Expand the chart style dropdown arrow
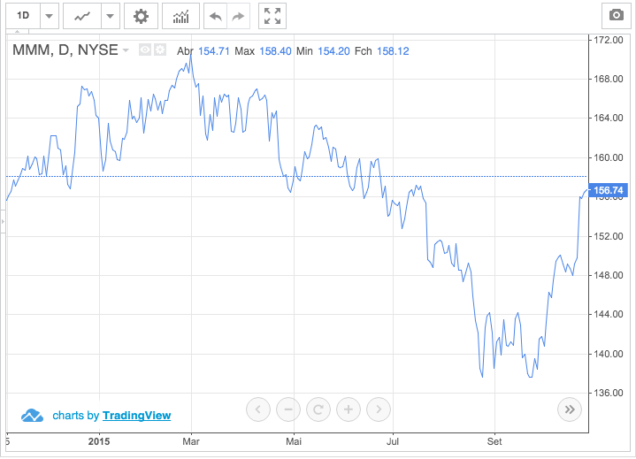Image resolution: width=636 pixels, height=459 pixels. pos(110,16)
